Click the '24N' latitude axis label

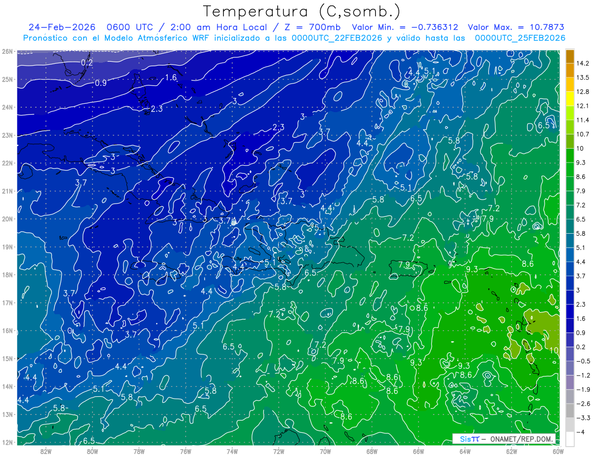coord(7,107)
